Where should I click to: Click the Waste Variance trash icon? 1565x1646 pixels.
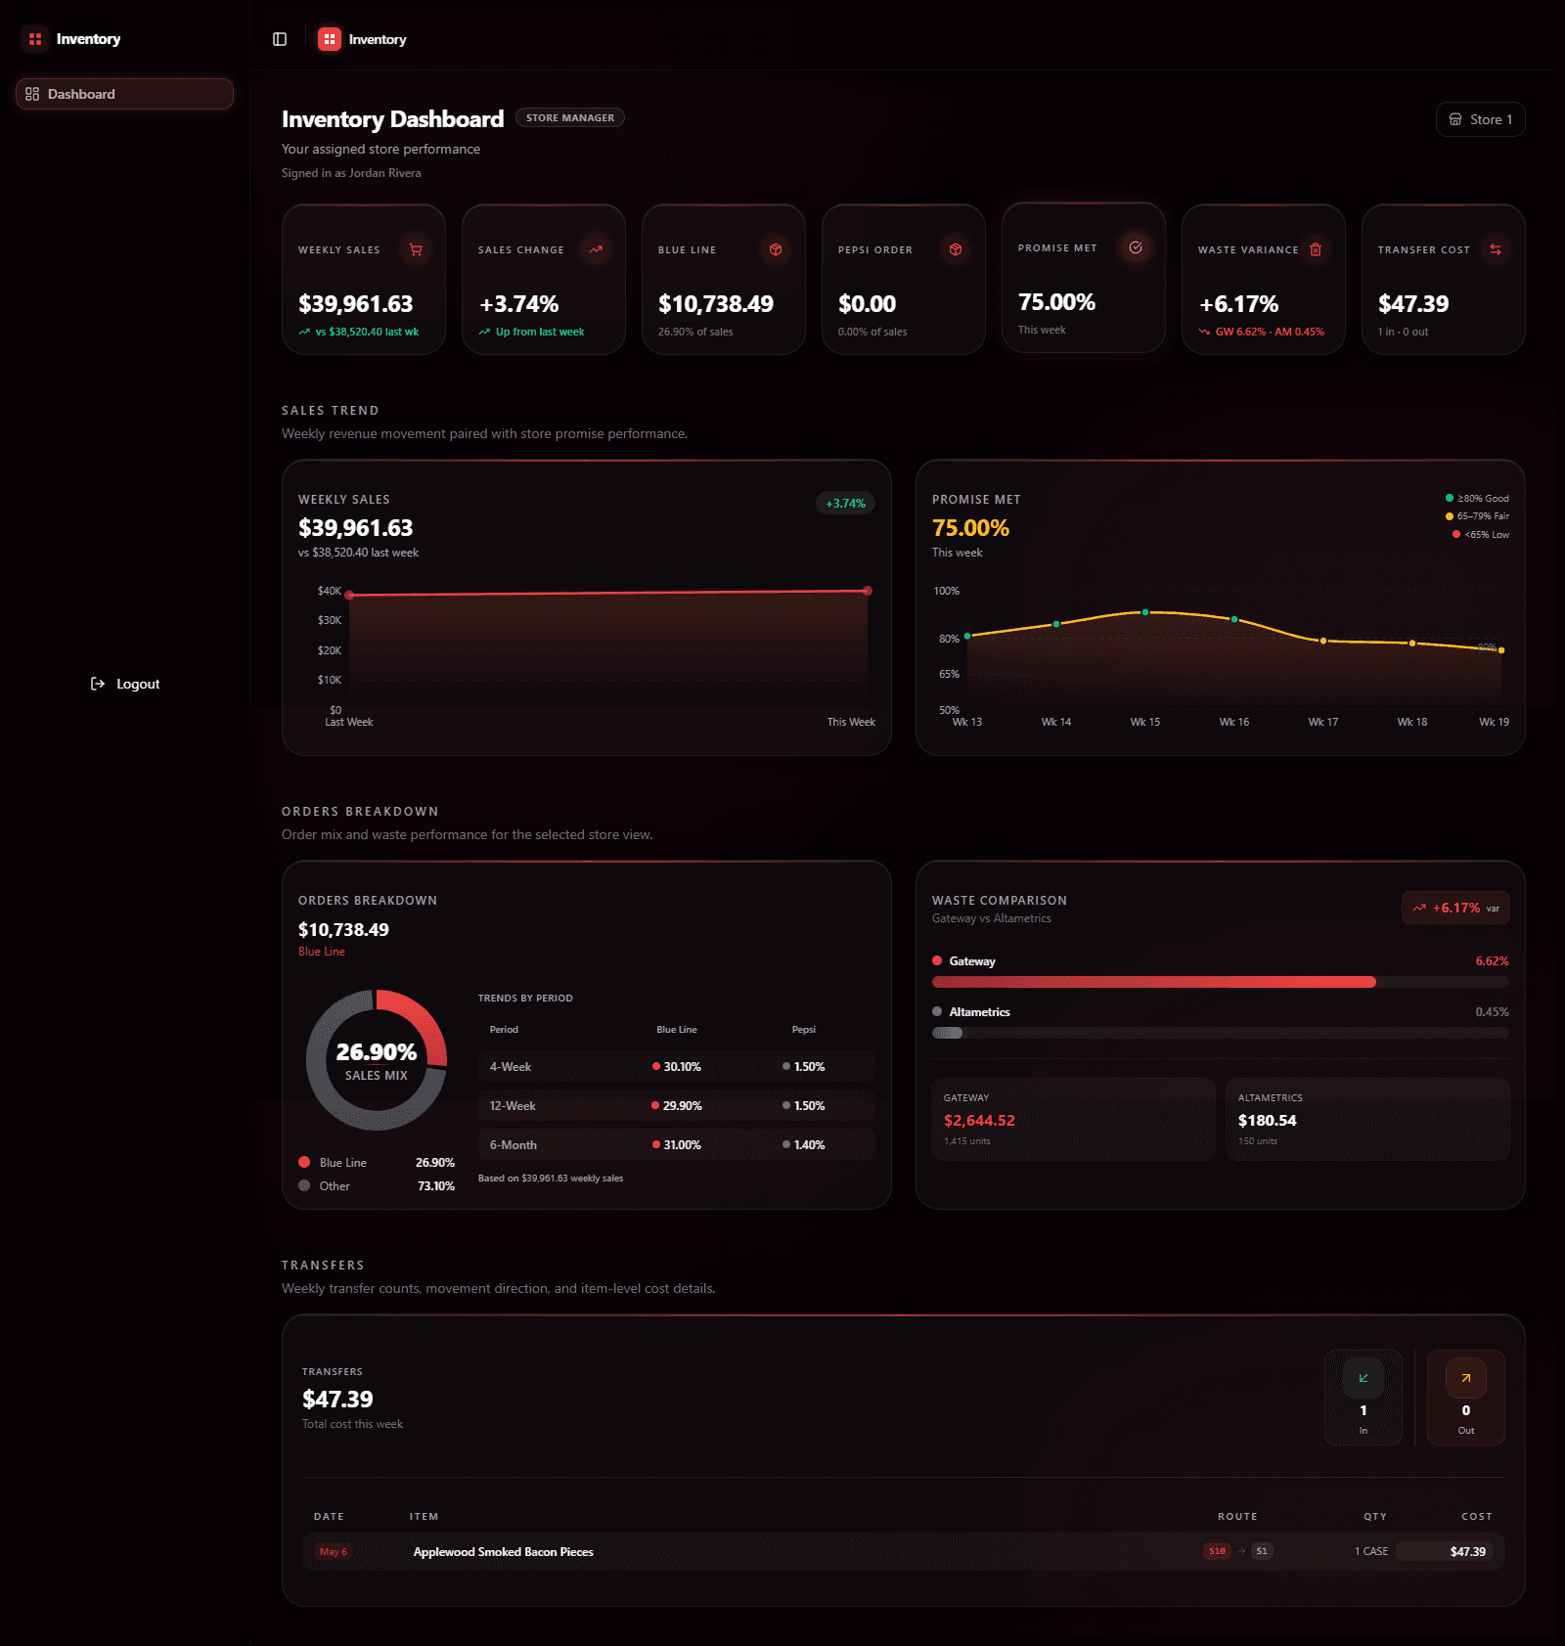[x=1316, y=249]
